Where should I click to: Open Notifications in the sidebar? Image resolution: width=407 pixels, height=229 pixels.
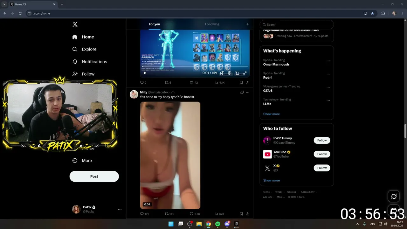90,62
